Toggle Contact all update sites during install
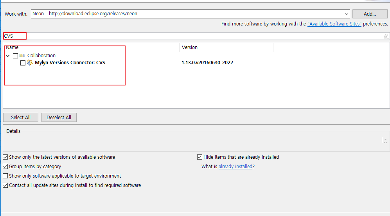The height and width of the screenshot is (216, 390). pos(5,185)
